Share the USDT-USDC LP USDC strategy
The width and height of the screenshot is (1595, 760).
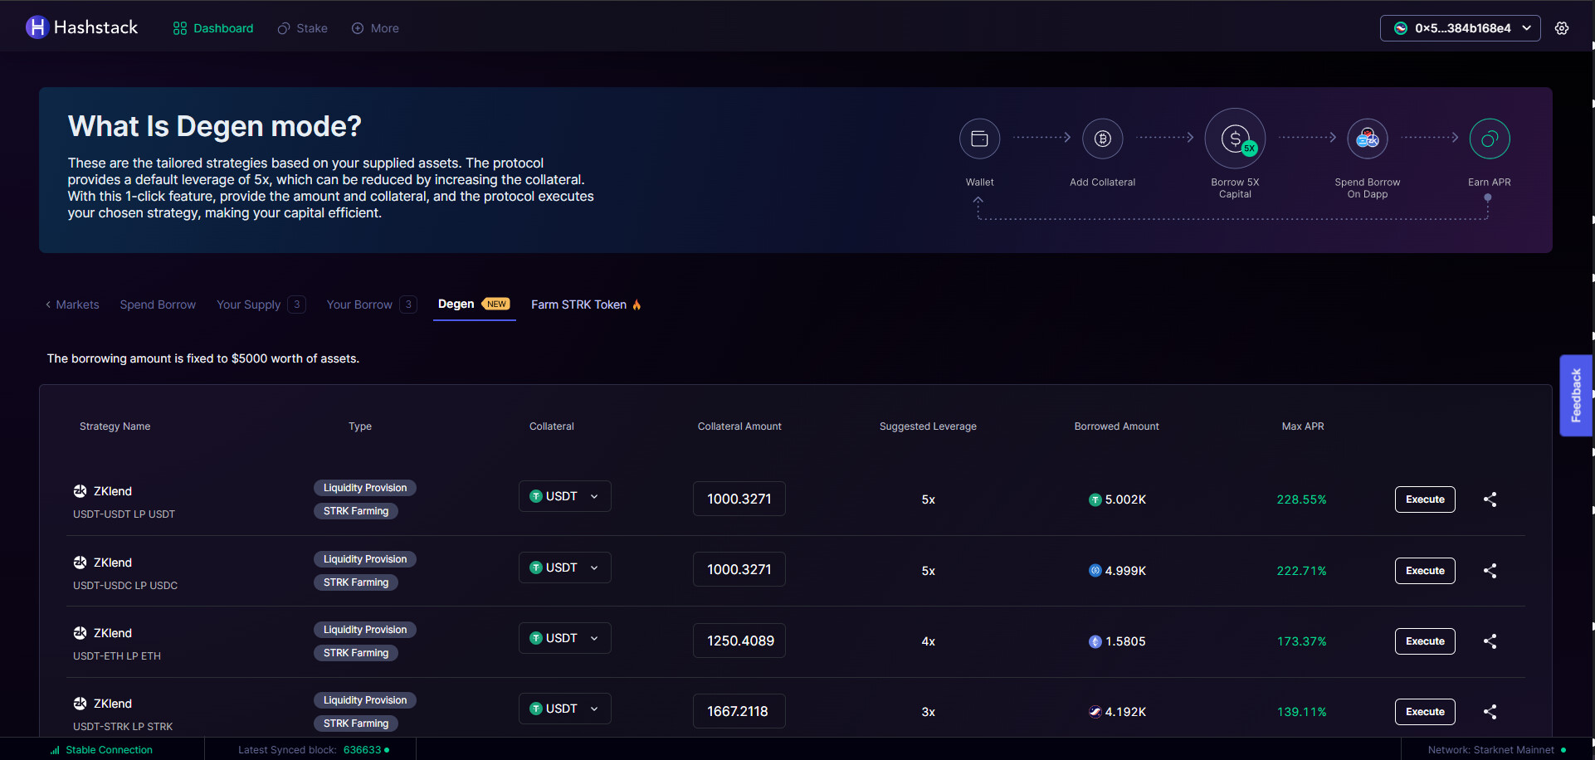[1490, 571]
